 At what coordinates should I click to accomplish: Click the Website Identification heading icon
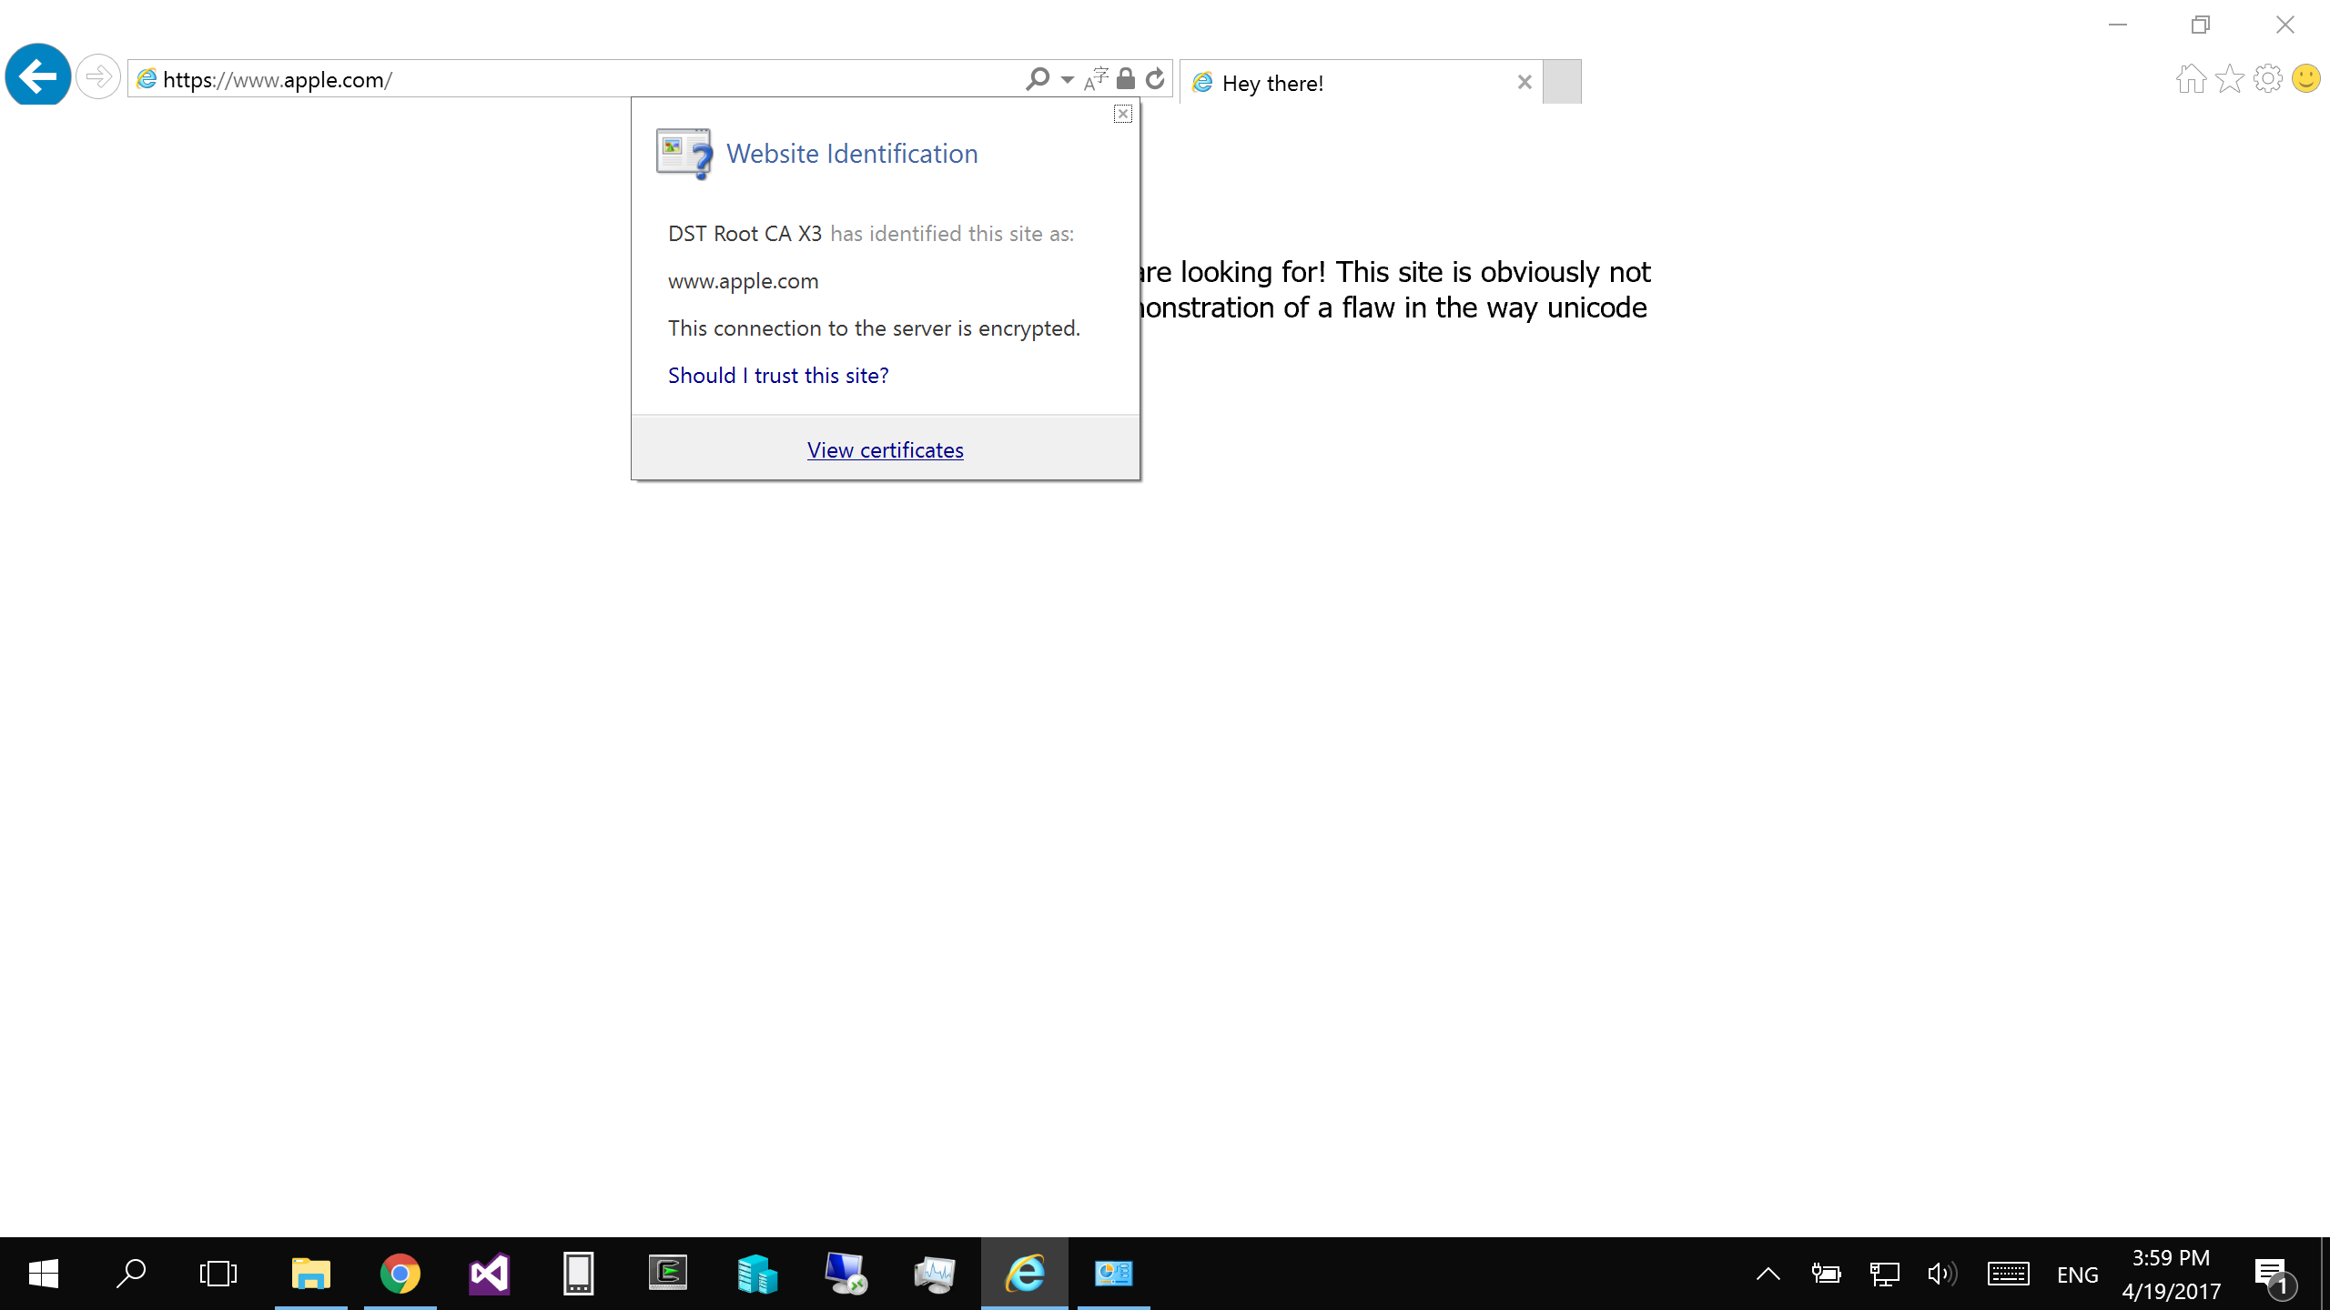[x=684, y=154]
